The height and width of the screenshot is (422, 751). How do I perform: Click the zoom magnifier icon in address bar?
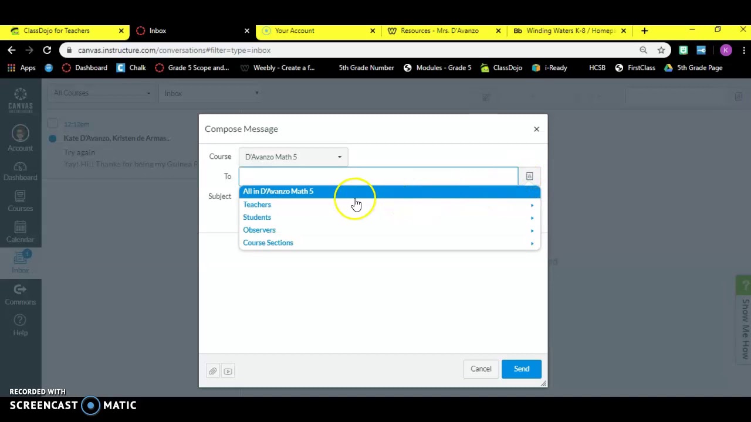pyautogui.click(x=644, y=50)
